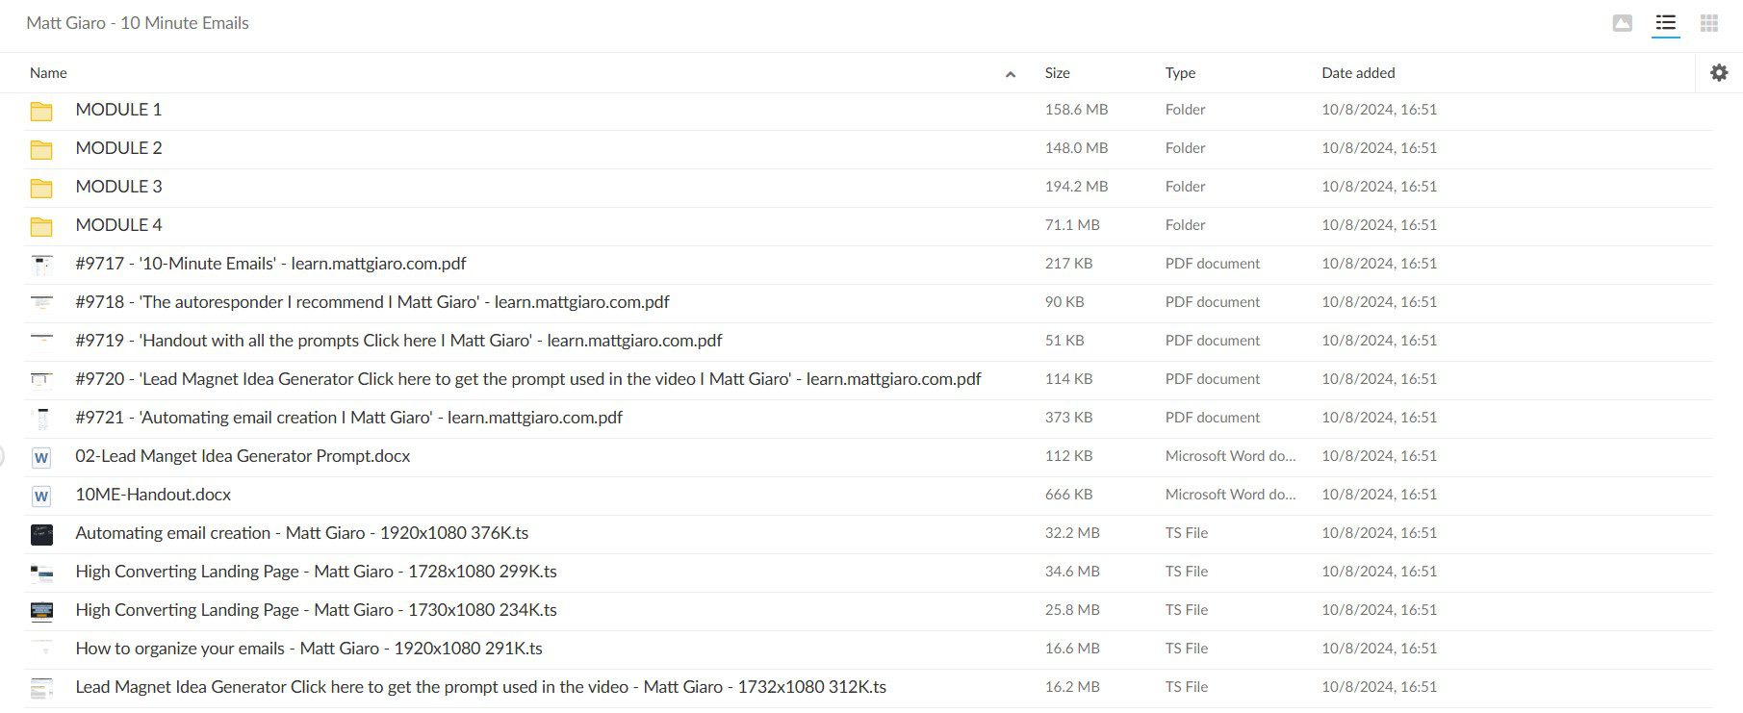Click PDF thumbnail for #9719 file
The image size is (1743, 713).
41,341
